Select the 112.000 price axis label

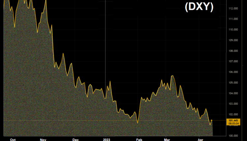(233, 8)
